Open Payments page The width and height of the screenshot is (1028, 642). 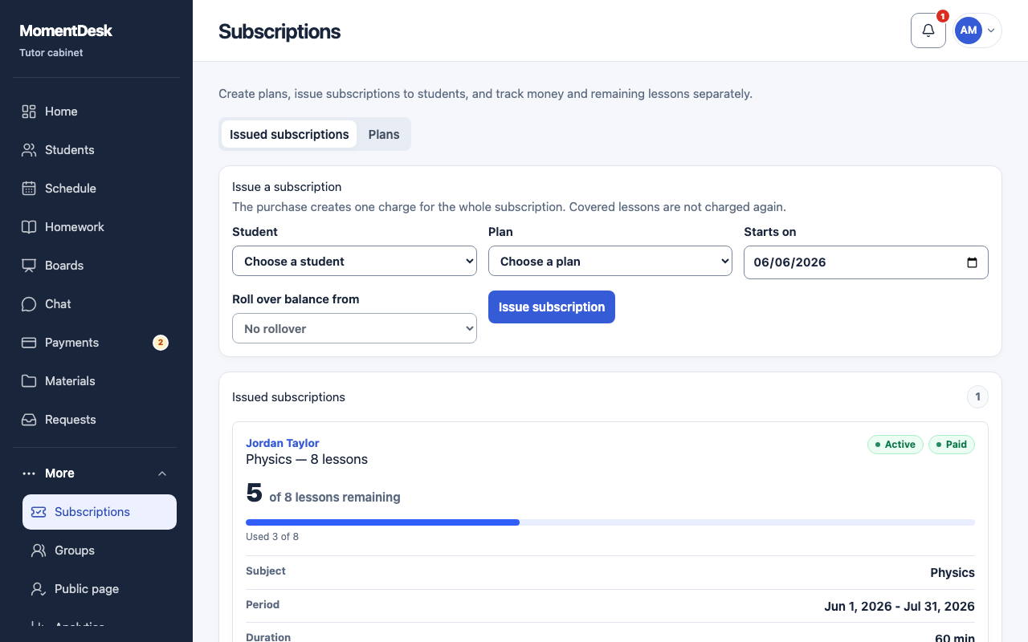[96, 343]
